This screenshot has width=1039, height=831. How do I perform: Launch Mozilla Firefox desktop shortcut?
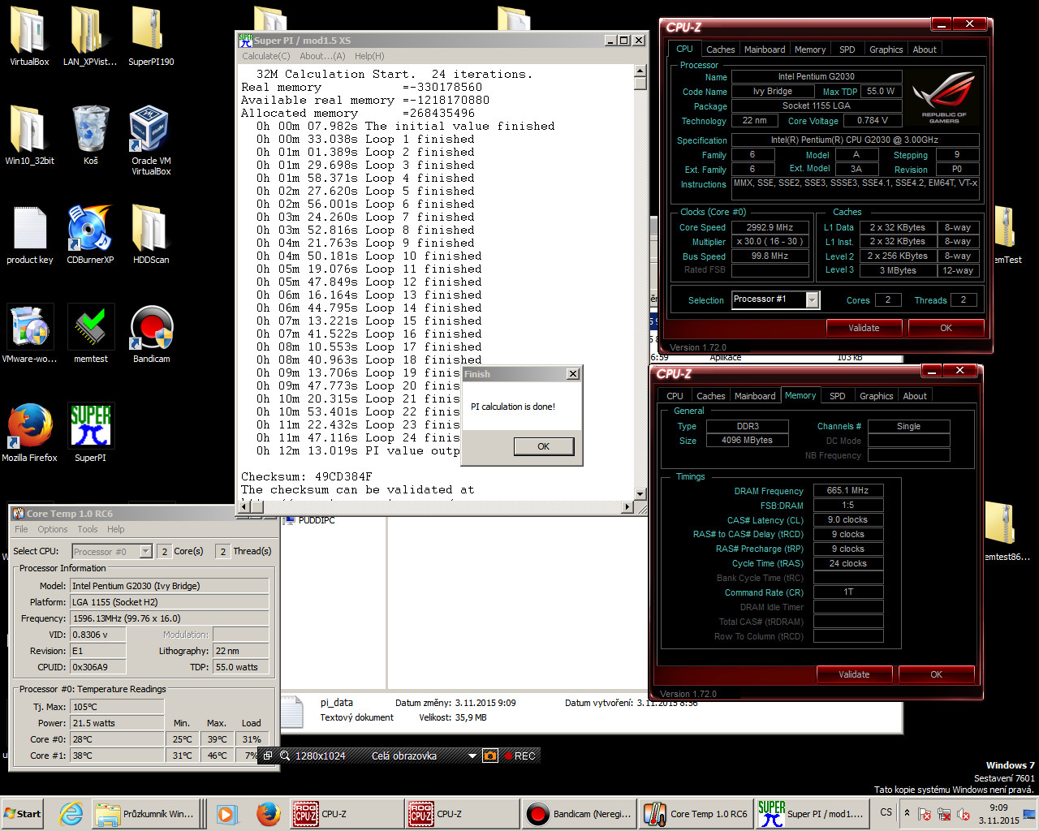(x=29, y=433)
